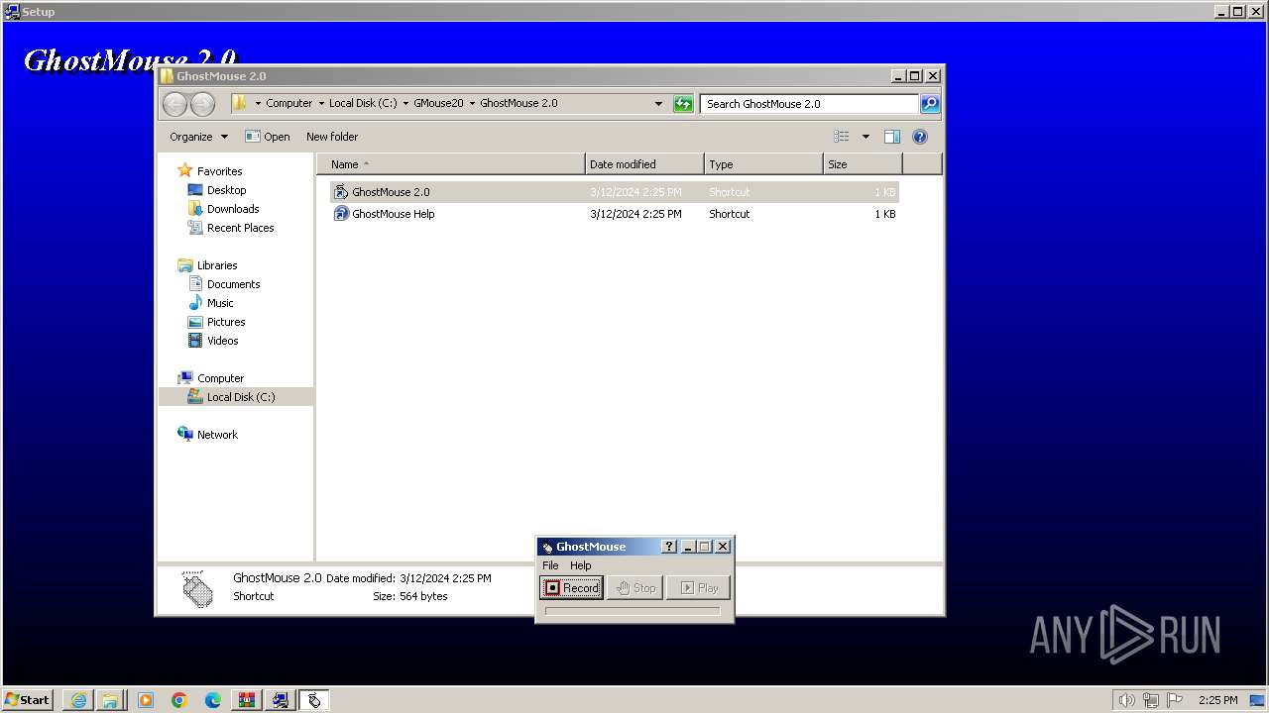This screenshot has width=1269, height=713.
Task: Open the Organize dropdown menu
Action: [x=198, y=137]
